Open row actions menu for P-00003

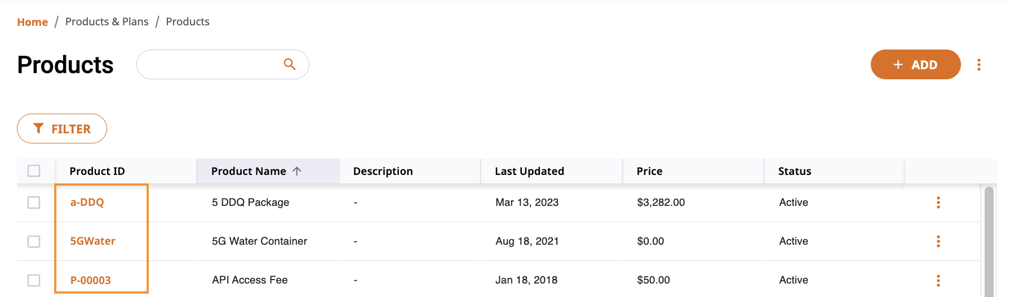pos(938,280)
